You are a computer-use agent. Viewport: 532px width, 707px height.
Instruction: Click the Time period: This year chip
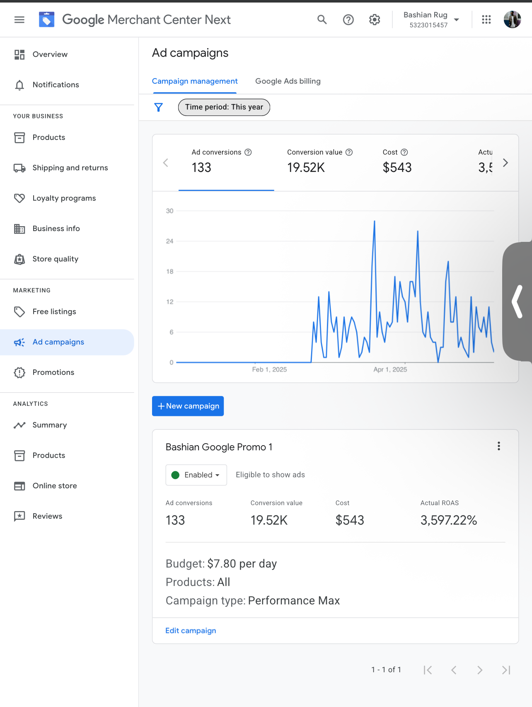click(224, 107)
